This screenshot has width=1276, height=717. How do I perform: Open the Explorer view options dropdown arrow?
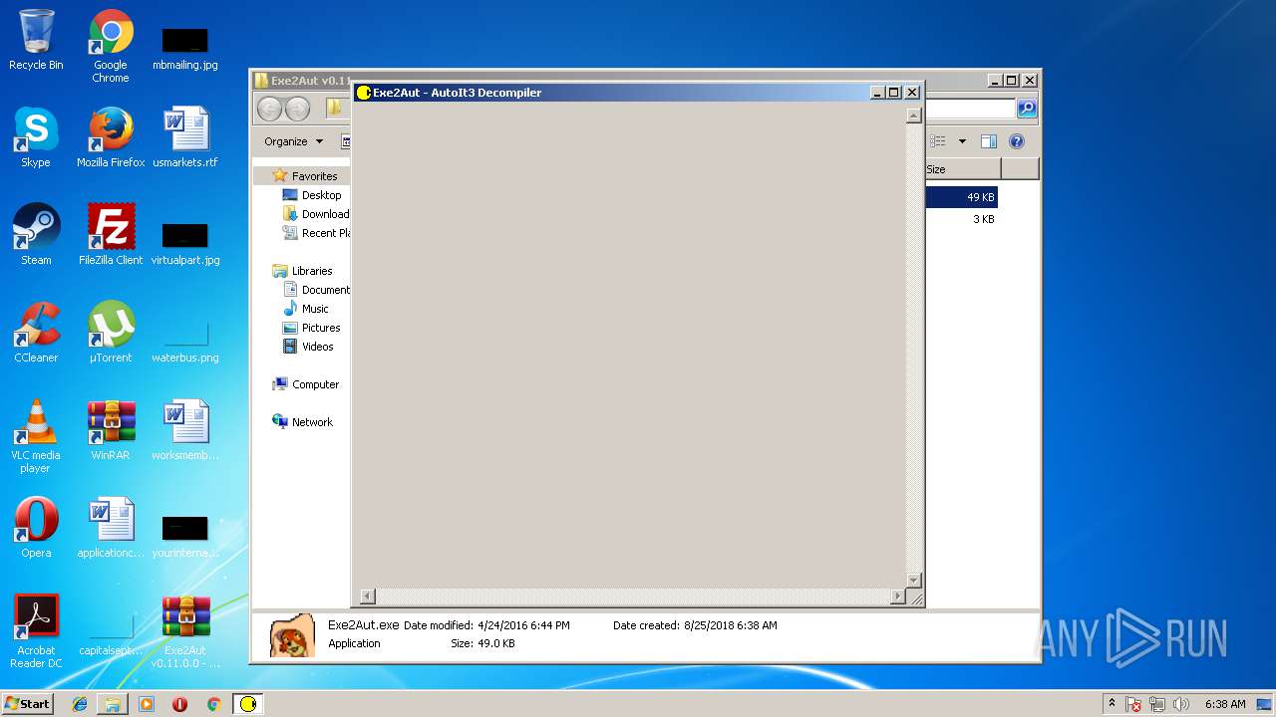[x=962, y=141]
